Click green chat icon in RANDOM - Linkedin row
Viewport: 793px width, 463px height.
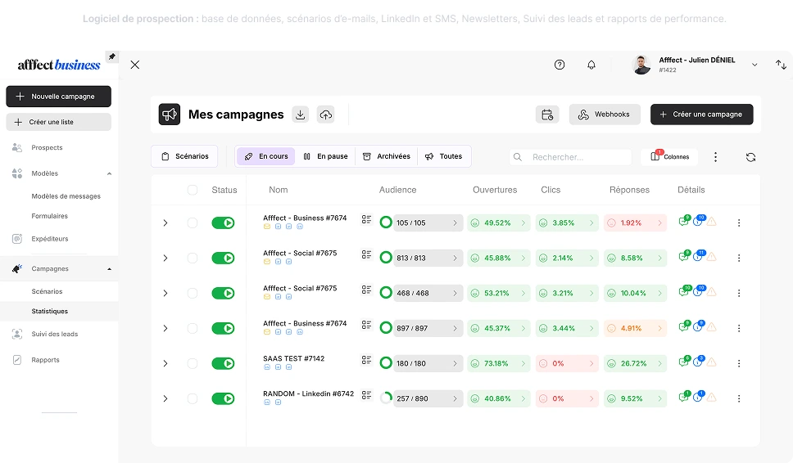684,397
